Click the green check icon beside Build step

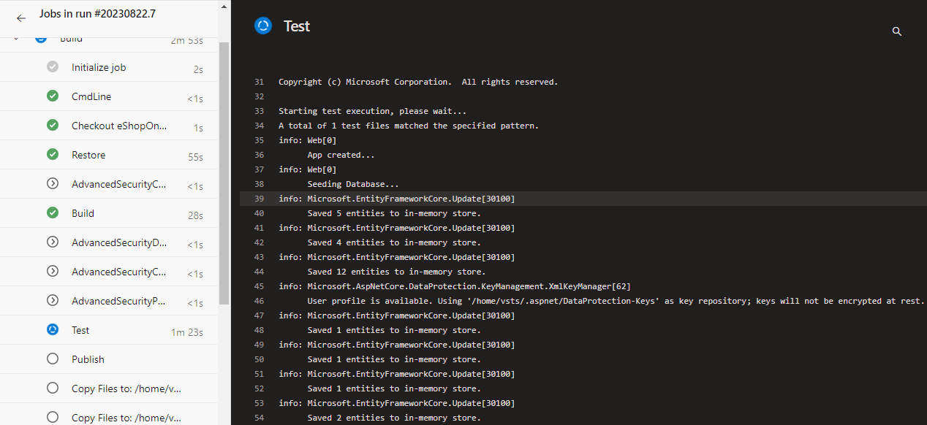pos(53,212)
